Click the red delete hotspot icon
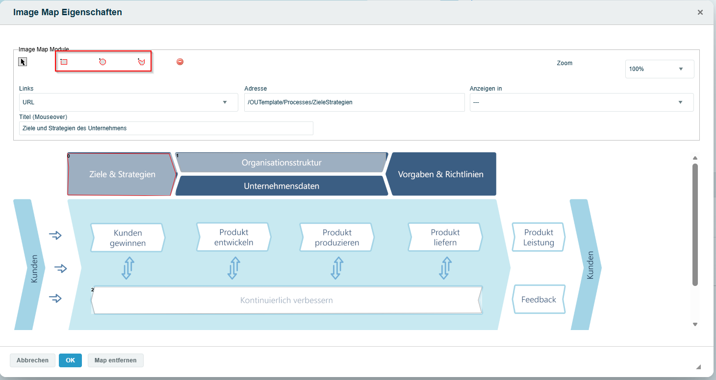Screen dimensions: 716x380 pyautogui.click(x=180, y=62)
